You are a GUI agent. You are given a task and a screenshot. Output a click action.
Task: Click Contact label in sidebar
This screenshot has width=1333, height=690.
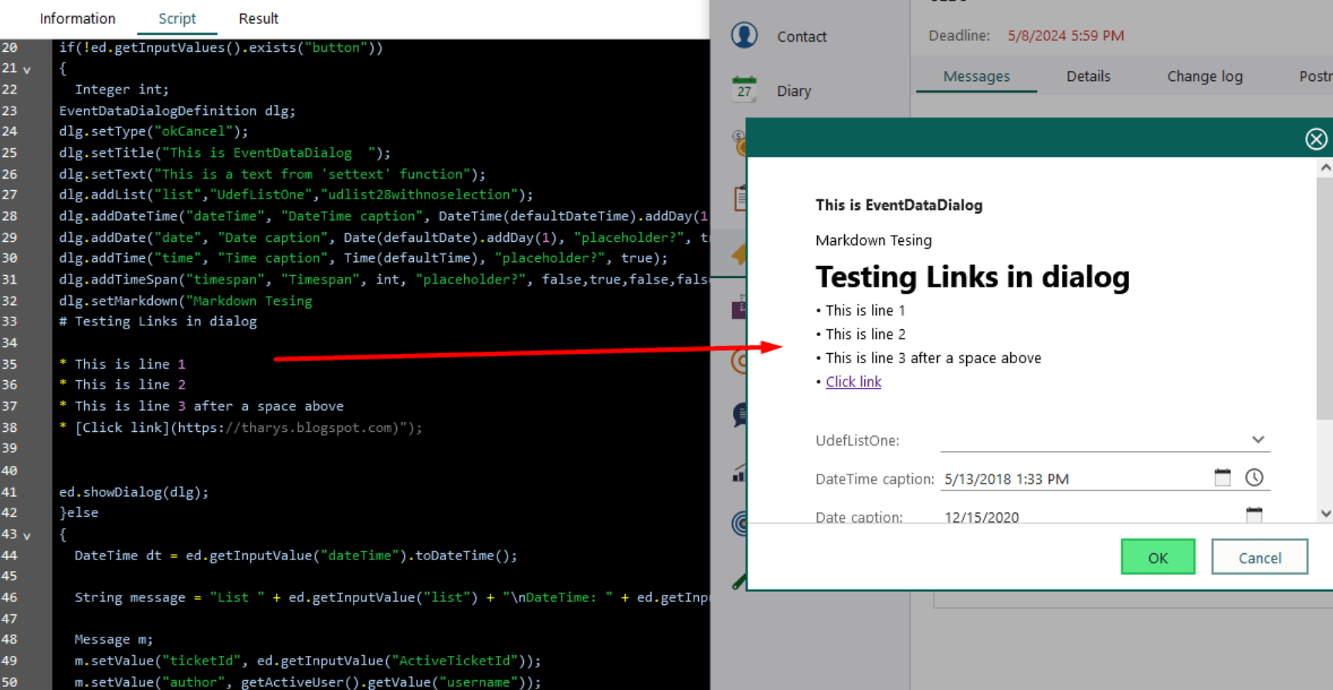pos(802,36)
